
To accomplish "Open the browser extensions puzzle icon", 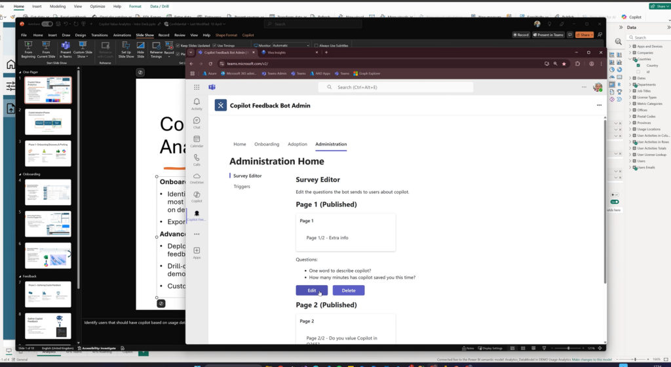I will (x=577, y=64).
